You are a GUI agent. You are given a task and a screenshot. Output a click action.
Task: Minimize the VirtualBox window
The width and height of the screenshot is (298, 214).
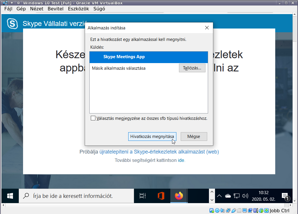pos(280,3)
